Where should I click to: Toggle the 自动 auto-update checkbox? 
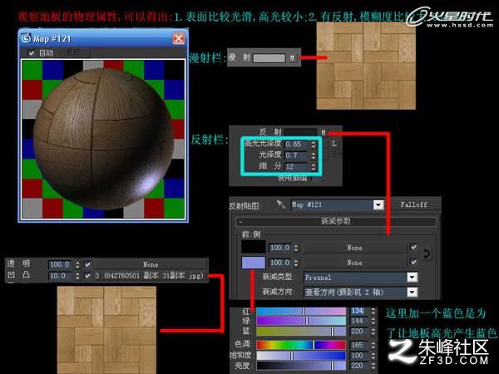32,53
